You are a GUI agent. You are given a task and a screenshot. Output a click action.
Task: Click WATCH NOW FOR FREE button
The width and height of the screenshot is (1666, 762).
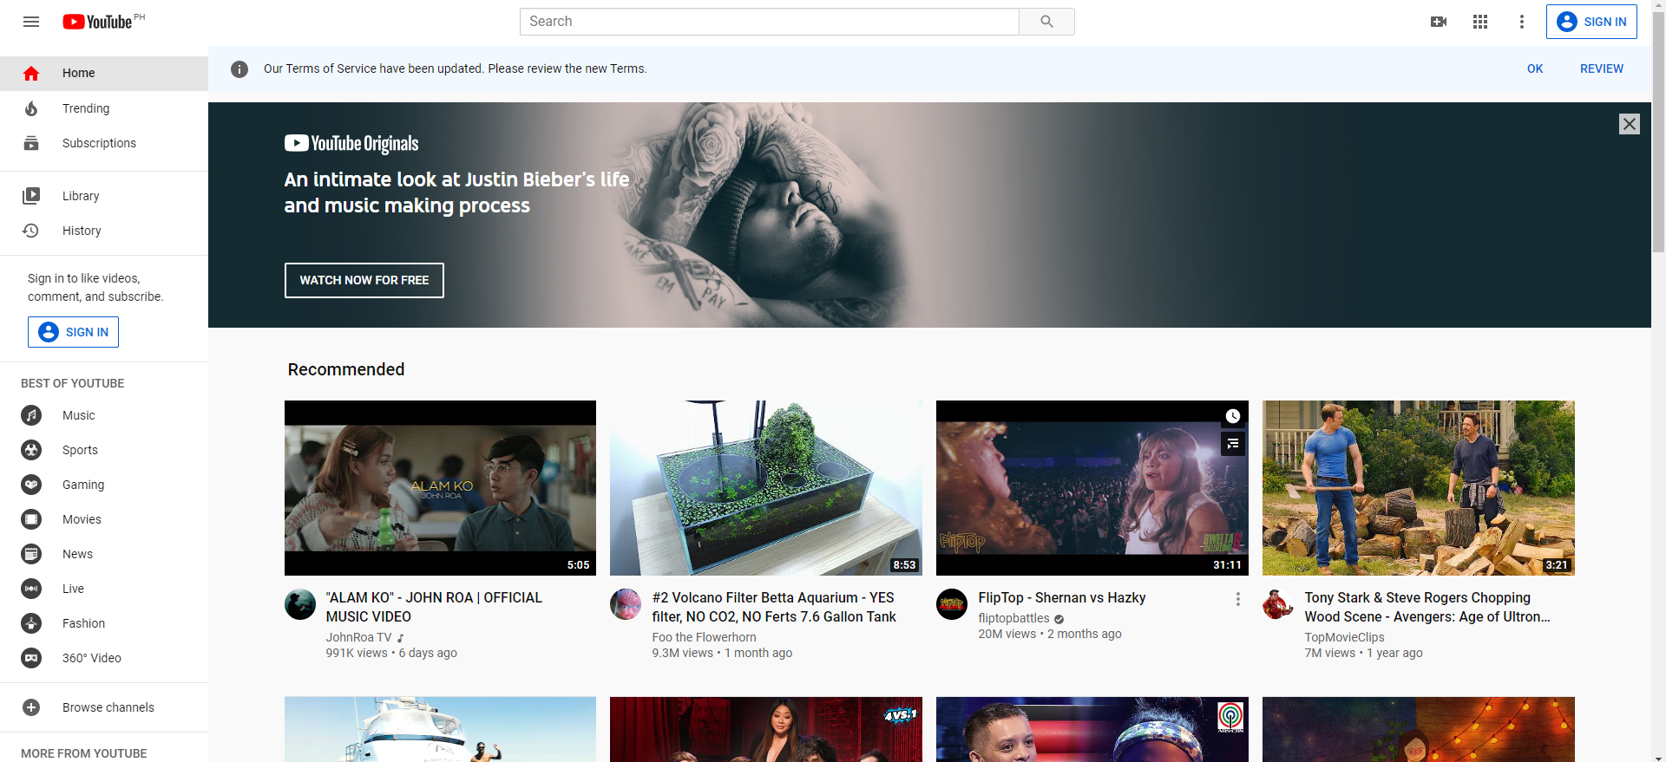[x=364, y=280]
